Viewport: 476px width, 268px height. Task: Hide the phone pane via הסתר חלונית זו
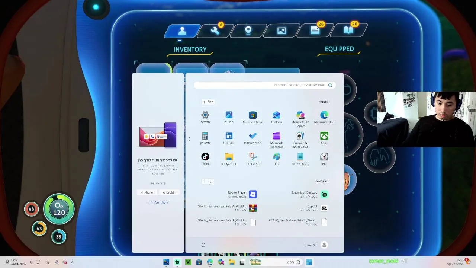click(158, 202)
